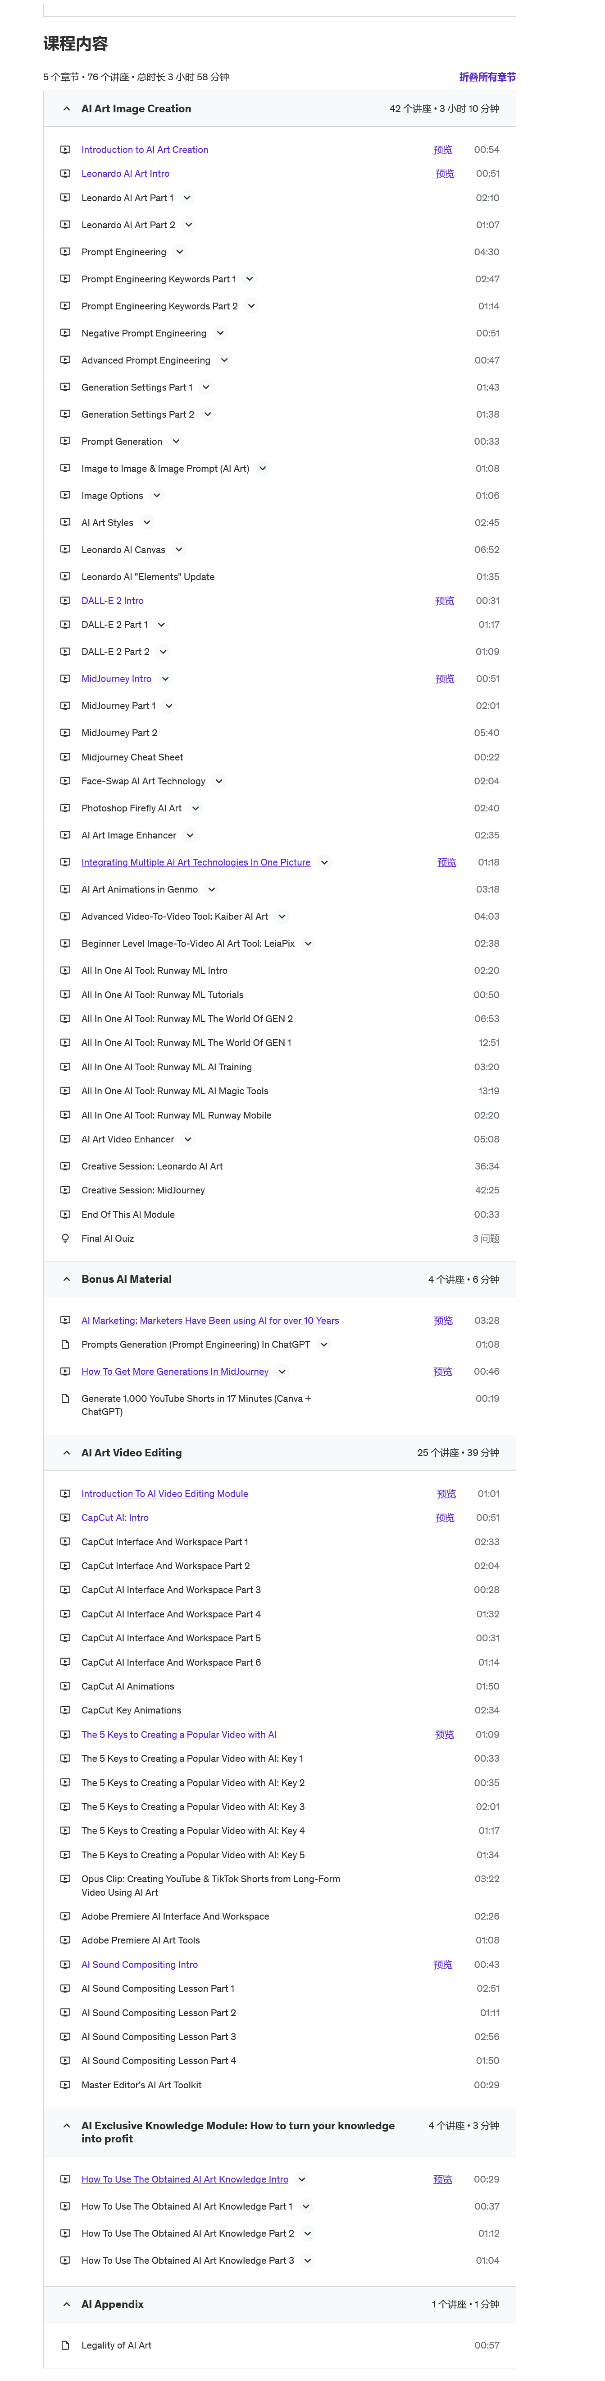Expand the Leonardo AI Art Part 1 description
Image resolution: width=605 pixels, height=2381 pixels.
(187, 198)
